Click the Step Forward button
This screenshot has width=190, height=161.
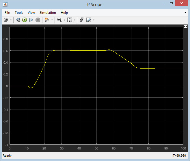pyautogui.click(x=31, y=20)
